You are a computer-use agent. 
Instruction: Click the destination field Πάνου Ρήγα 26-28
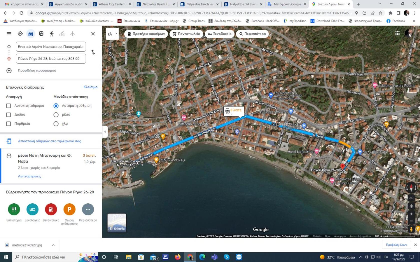[51, 59]
